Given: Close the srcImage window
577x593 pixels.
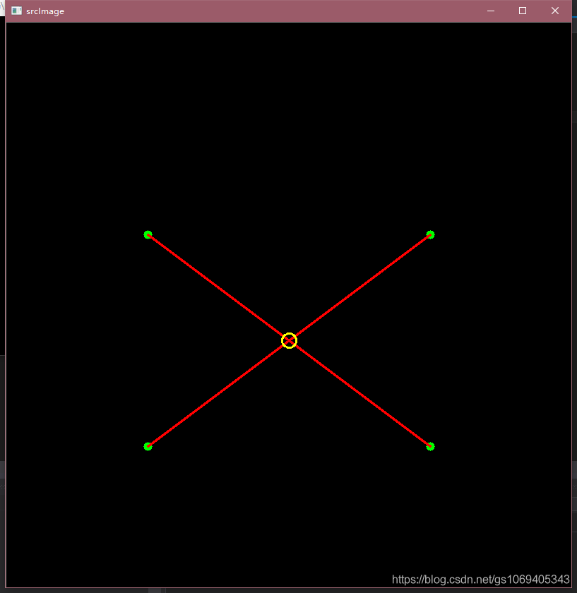Looking at the screenshot, I should pyautogui.click(x=554, y=11).
